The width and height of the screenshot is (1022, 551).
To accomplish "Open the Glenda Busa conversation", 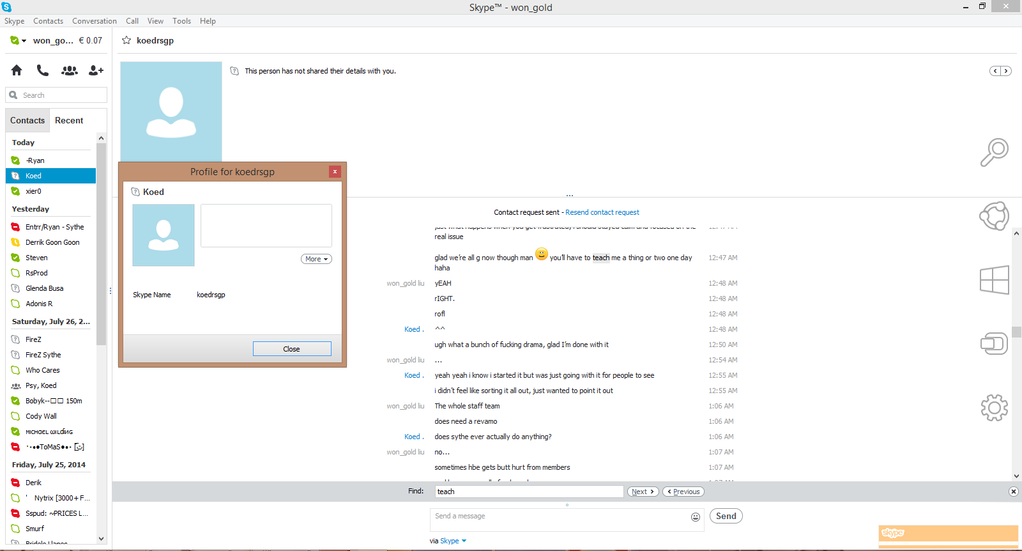I will [x=50, y=288].
